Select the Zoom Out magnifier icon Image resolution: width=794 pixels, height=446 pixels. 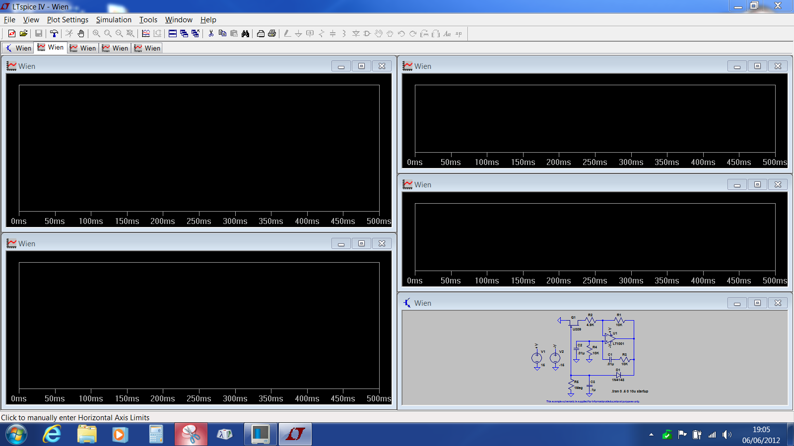click(119, 34)
